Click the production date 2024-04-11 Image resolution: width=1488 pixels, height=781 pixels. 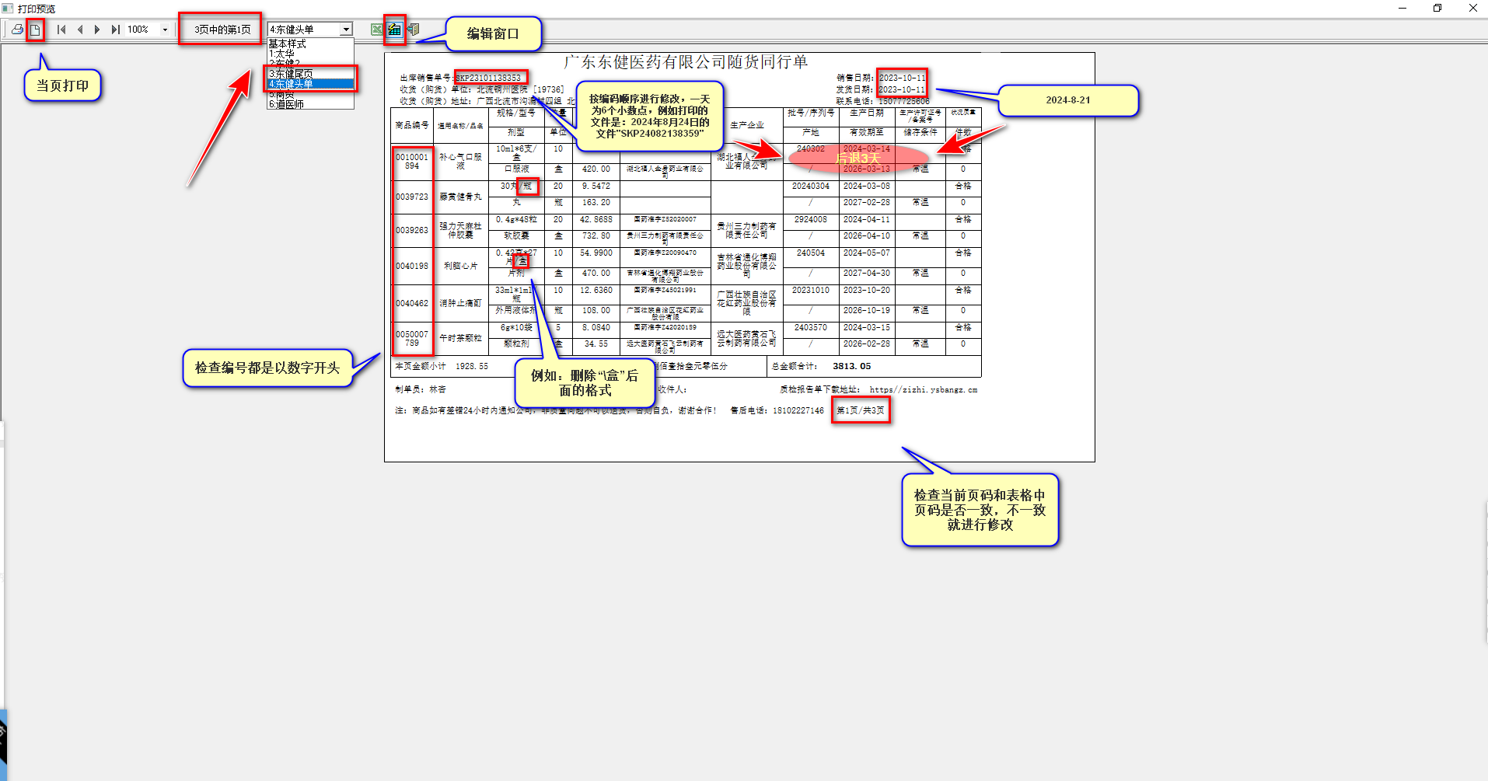[x=867, y=220]
